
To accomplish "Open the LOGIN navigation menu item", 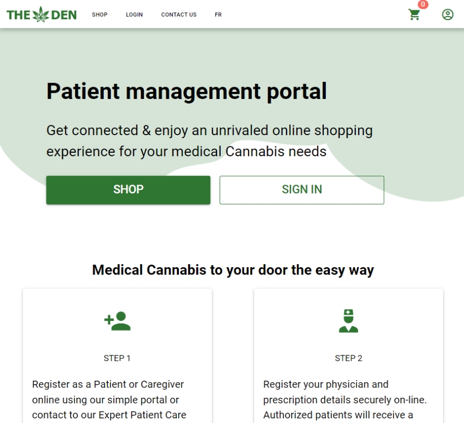I will coord(135,14).
